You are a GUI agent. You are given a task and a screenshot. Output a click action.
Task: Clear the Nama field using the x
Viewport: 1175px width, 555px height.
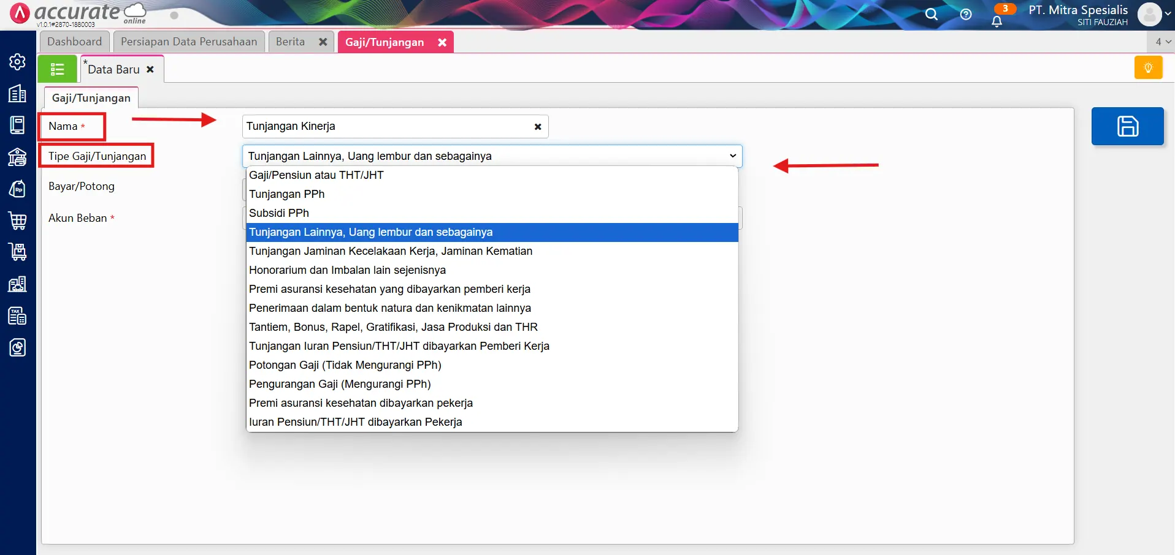(538, 127)
